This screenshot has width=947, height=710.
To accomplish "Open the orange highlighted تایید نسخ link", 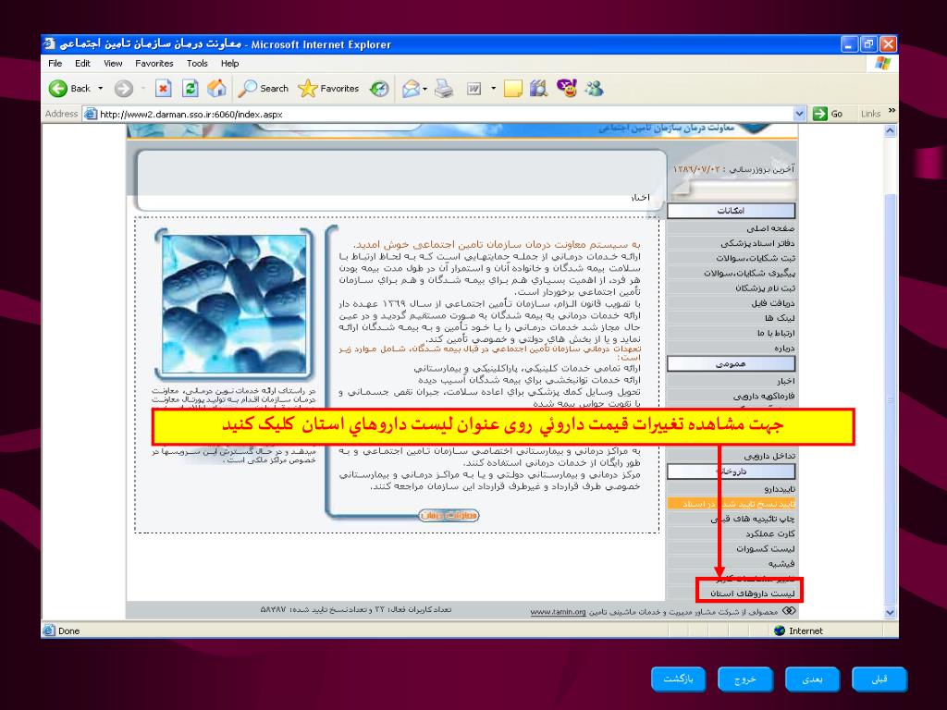I will pyautogui.click(x=732, y=504).
